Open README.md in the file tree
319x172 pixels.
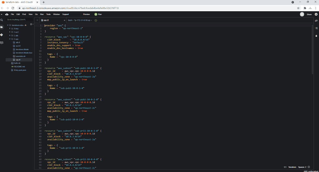click(x=19, y=67)
